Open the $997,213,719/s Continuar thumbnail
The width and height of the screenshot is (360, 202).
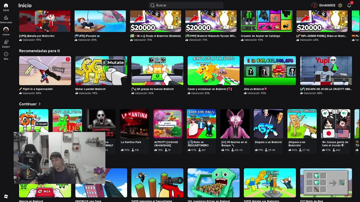67,121
